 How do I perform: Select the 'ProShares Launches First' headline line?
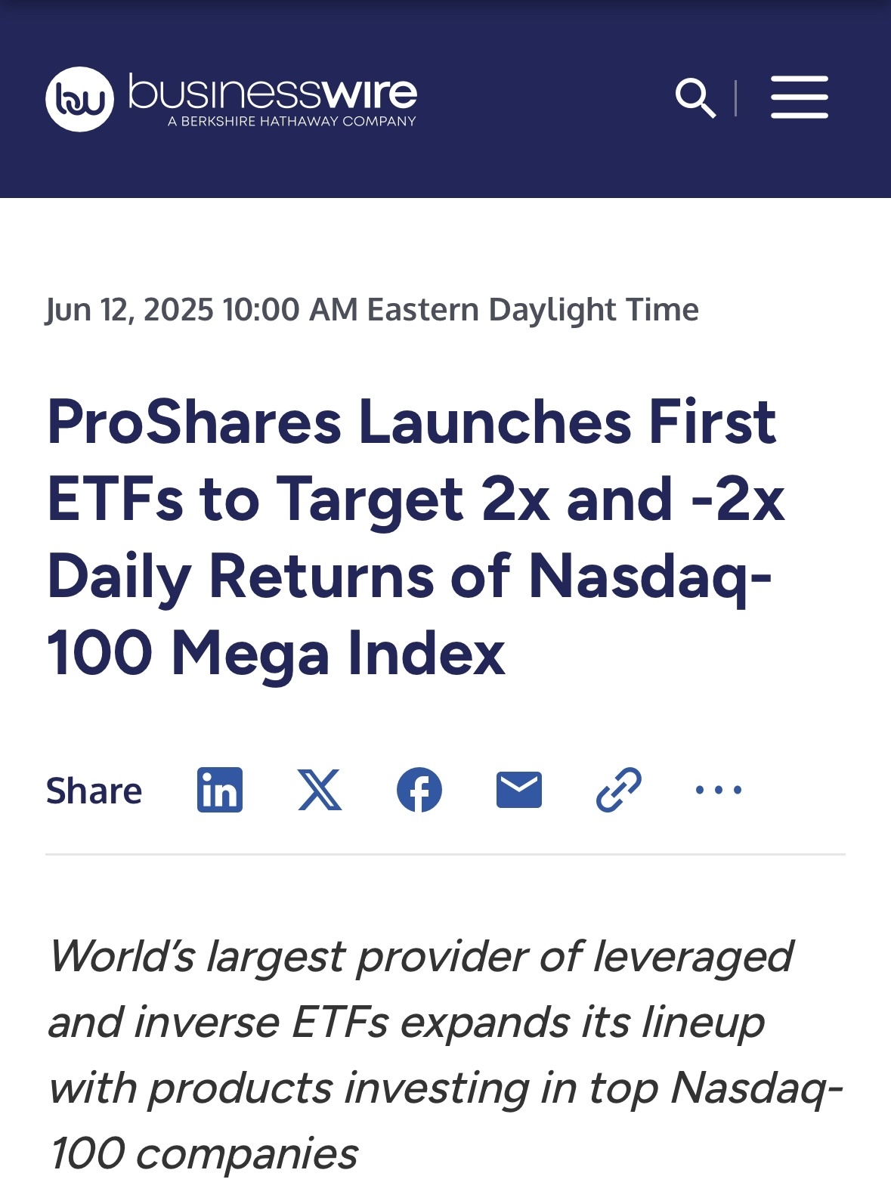point(411,422)
